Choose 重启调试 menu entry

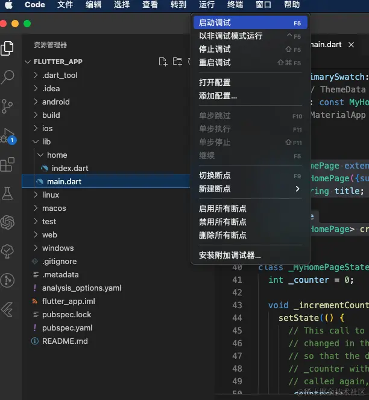250,62
